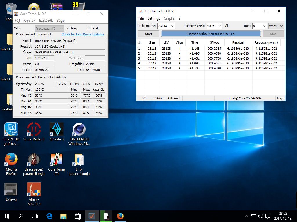
Task: Click Órajel field 3999.05MHz value
Action: (69, 52)
